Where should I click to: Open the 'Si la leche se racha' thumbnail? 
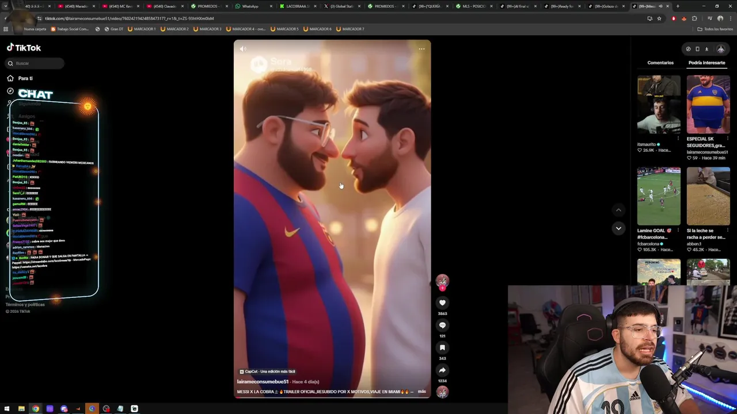pos(708,197)
